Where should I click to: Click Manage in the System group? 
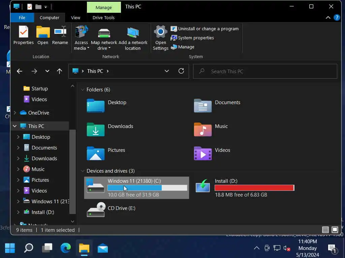(183, 47)
